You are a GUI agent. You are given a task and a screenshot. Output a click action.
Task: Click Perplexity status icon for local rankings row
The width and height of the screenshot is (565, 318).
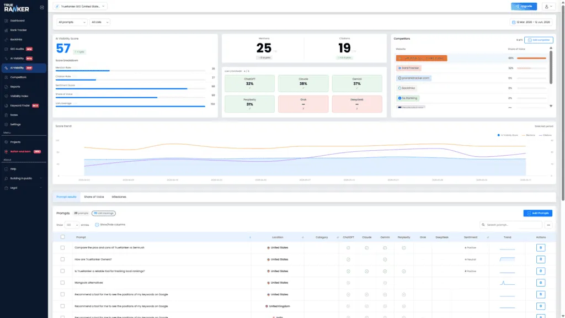(x=403, y=271)
